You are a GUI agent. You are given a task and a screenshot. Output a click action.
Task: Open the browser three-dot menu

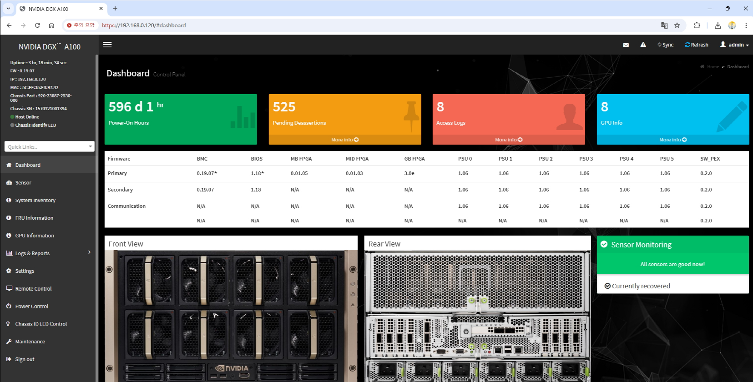(x=746, y=25)
